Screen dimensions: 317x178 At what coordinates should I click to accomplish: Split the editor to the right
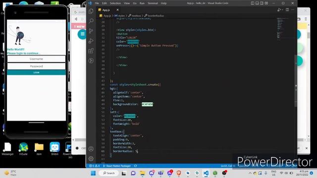pyautogui.click(x=287, y=10)
